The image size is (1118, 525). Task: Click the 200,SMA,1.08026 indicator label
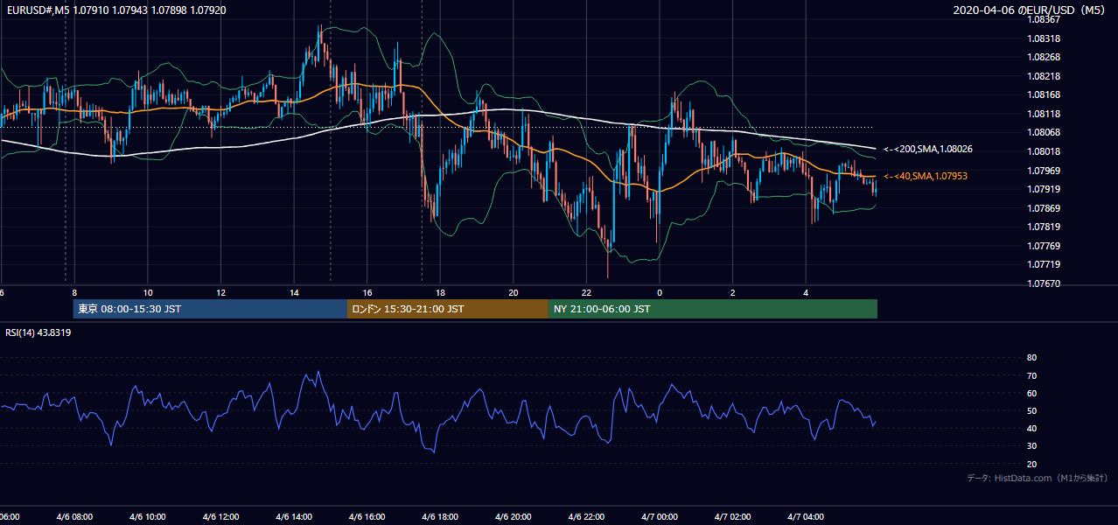click(928, 149)
